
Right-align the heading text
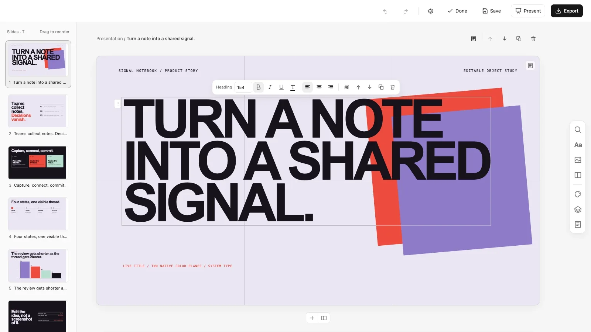(331, 87)
